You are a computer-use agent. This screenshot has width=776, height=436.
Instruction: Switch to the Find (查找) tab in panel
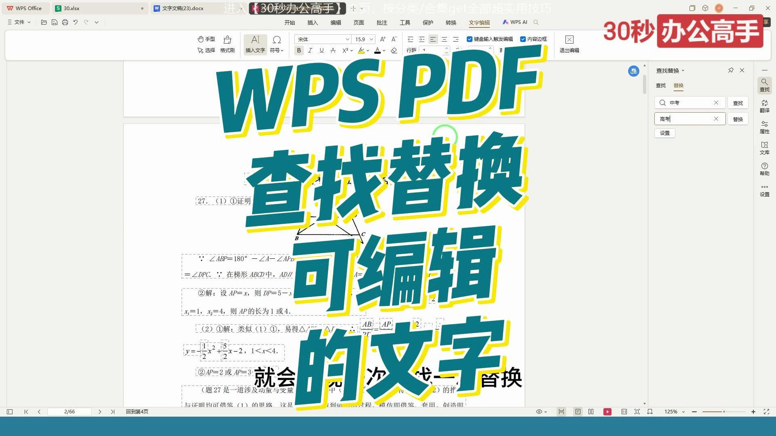(x=660, y=86)
